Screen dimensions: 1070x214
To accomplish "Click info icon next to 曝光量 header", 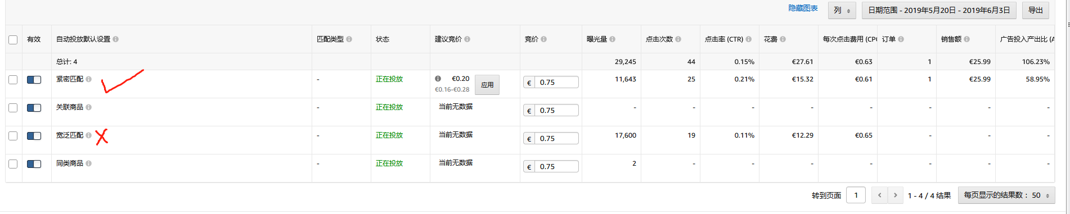I will click(x=612, y=39).
